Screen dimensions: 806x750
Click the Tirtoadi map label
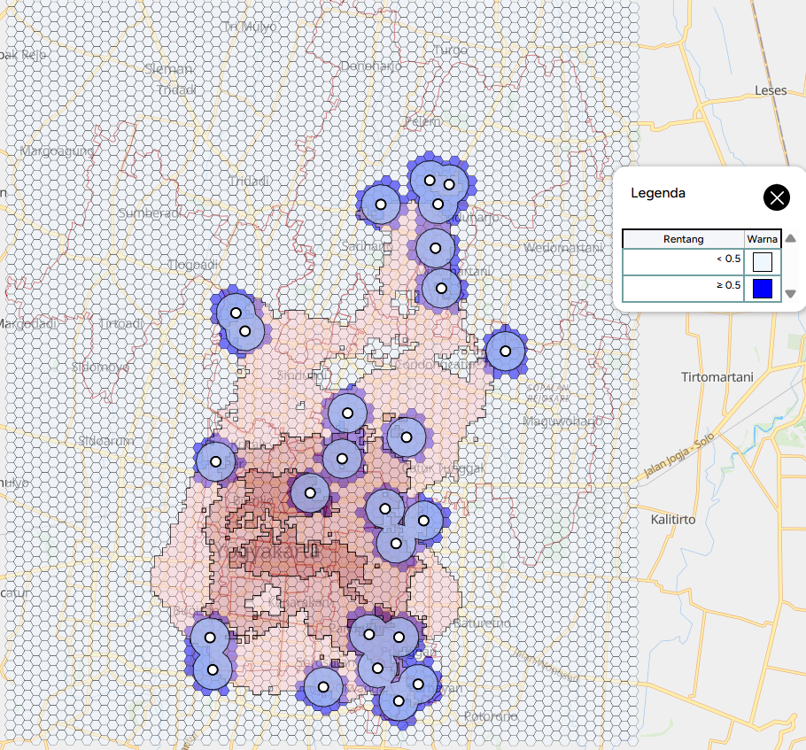[121, 324]
